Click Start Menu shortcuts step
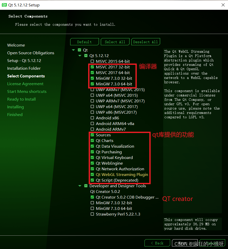 pos(27,92)
